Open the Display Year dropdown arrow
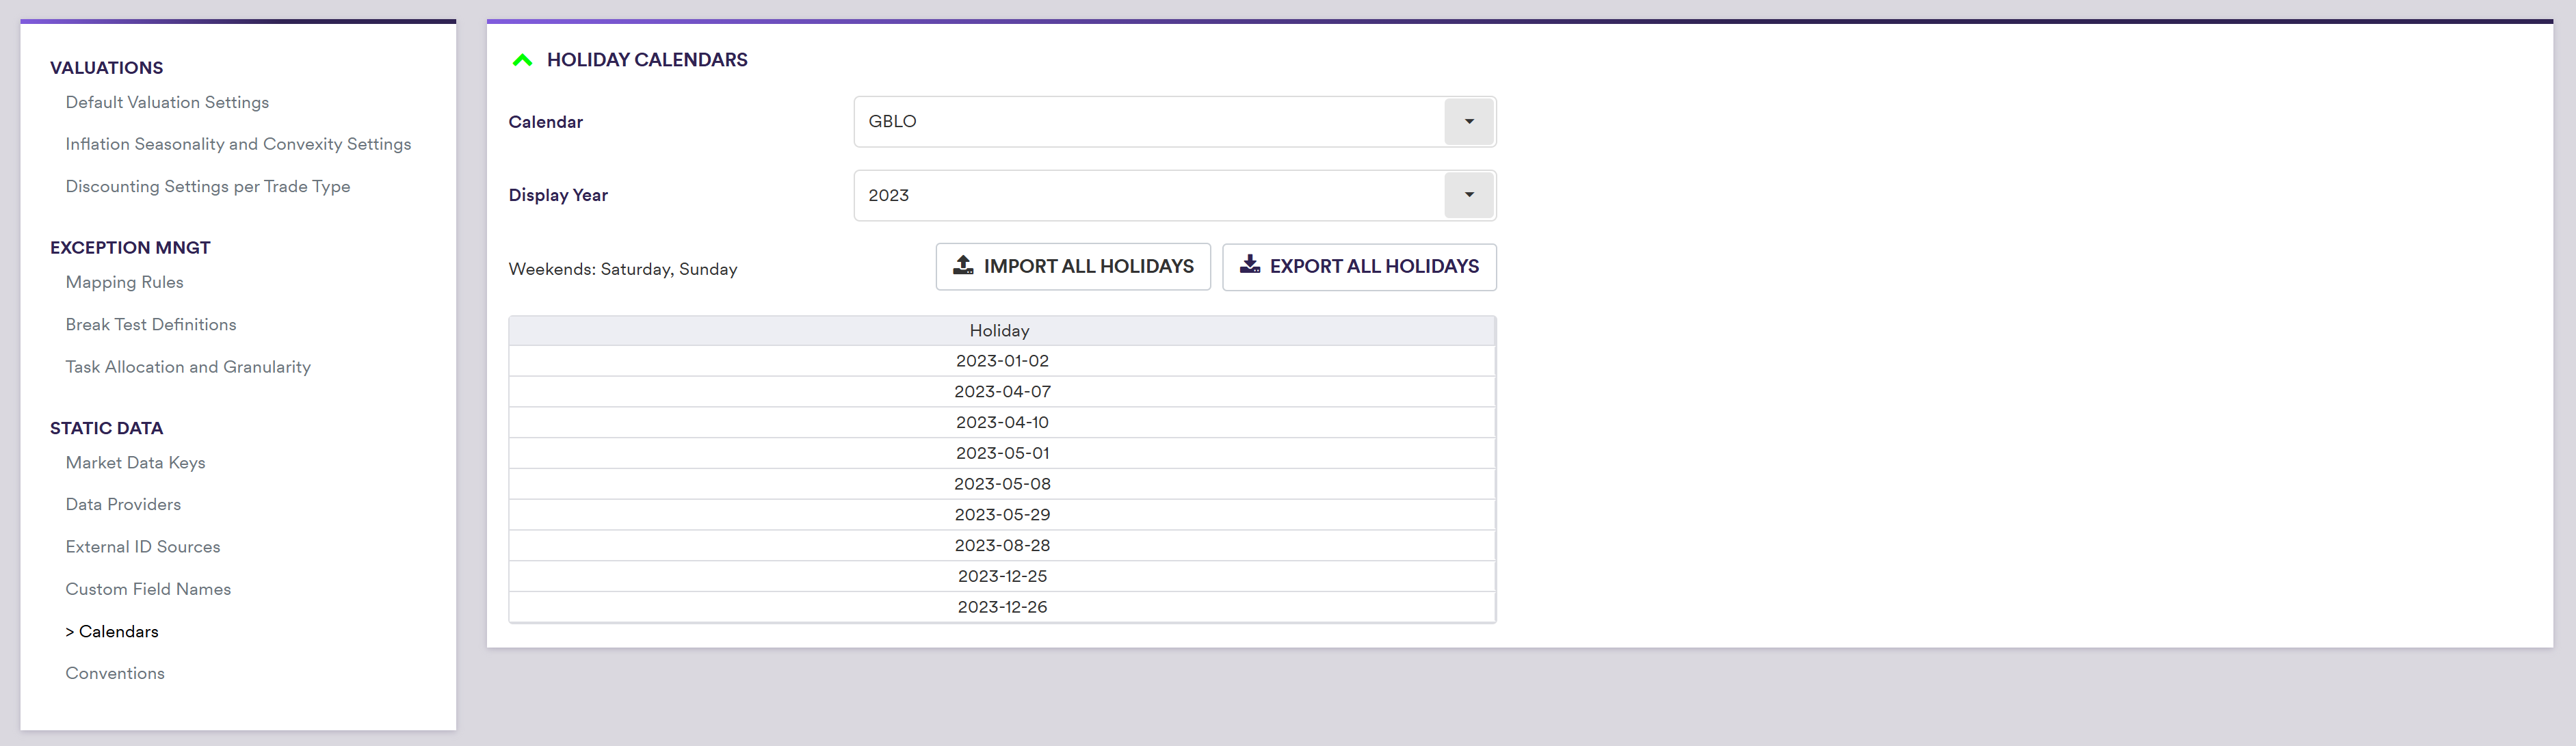2576x746 pixels. (1468, 195)
